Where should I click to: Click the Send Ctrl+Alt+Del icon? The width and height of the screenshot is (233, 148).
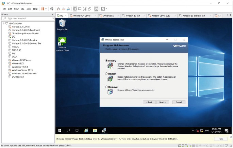click(52, 8)
